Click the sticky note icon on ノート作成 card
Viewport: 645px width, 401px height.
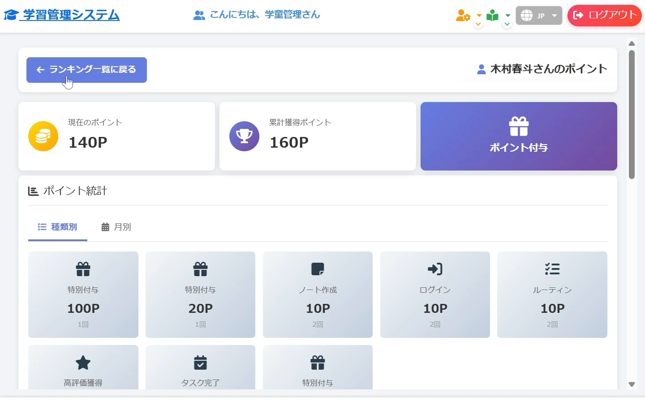pos(318,269)
